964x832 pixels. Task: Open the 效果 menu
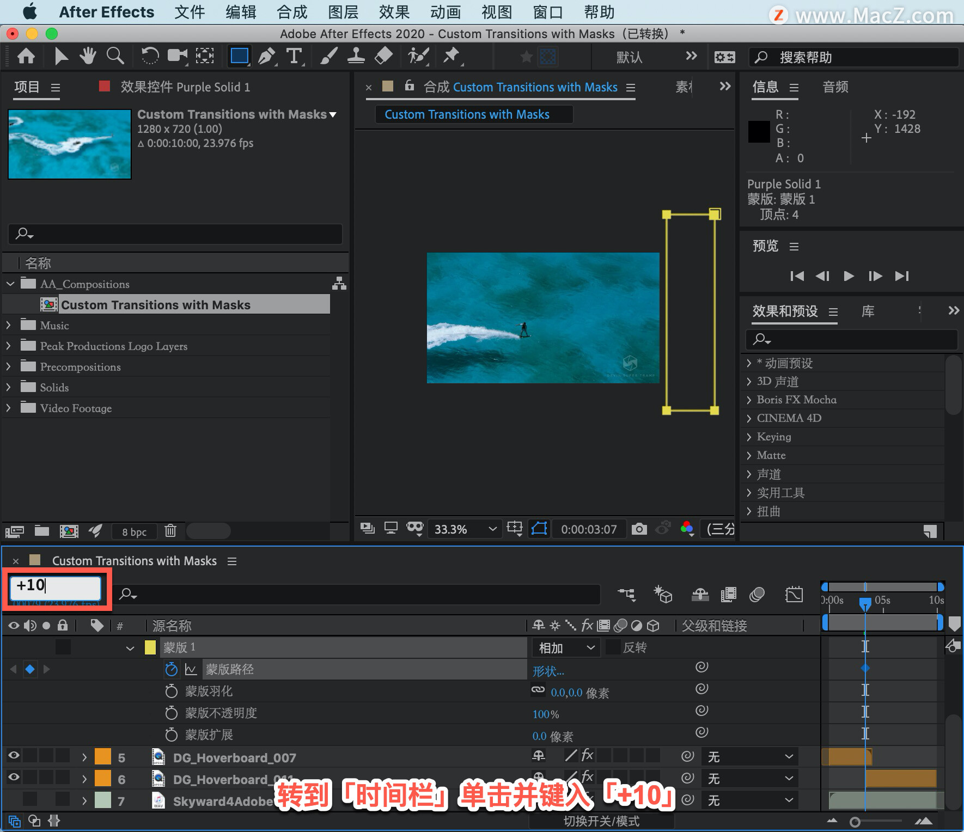coord(394,12)
